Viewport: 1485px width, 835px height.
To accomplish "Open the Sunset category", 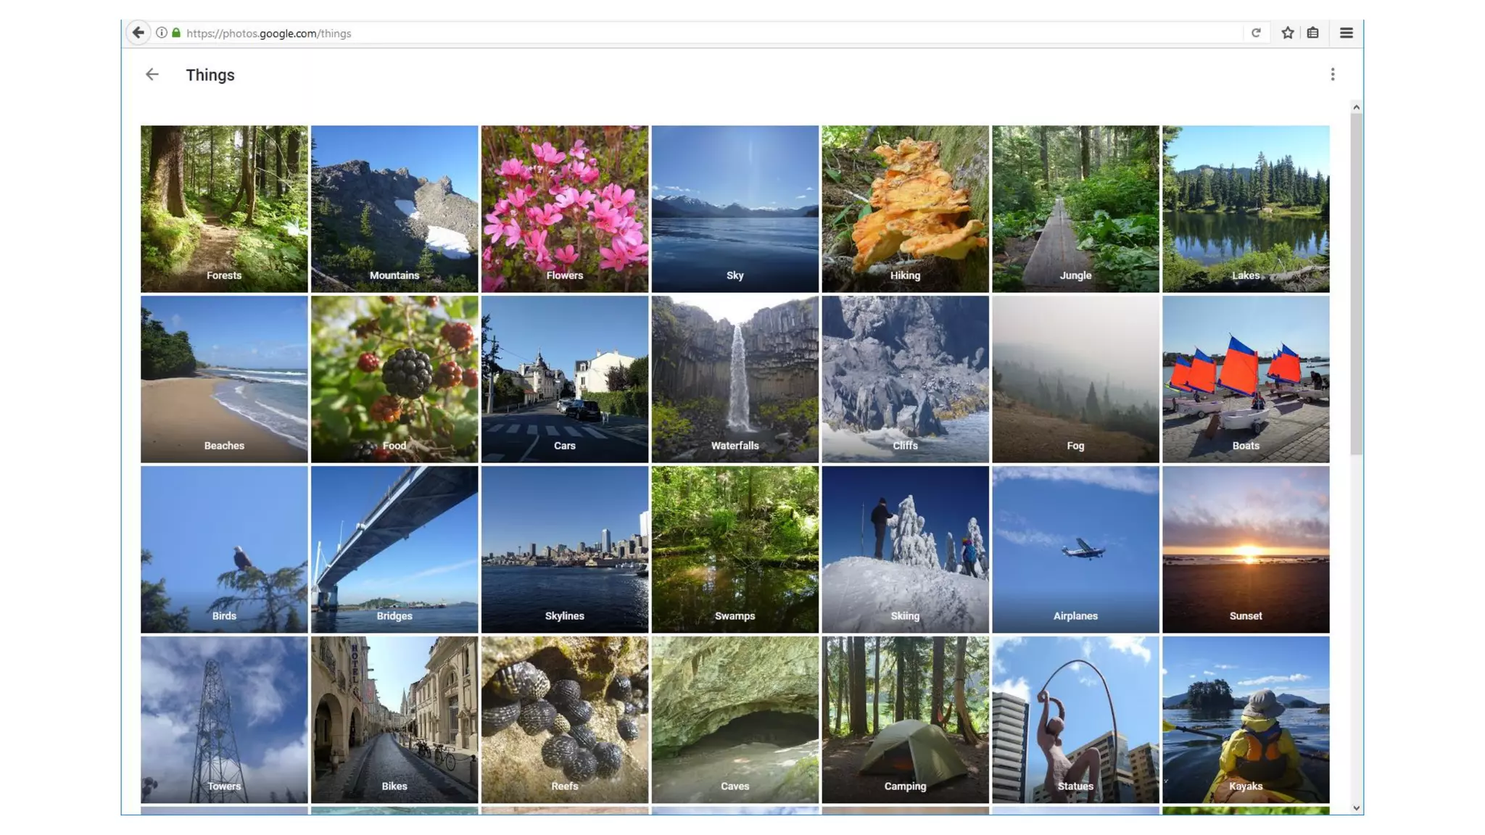I will 1246,549.
